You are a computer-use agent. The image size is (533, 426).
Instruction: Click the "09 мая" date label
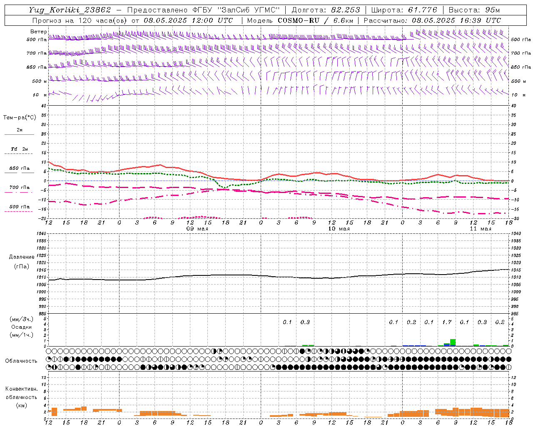click(197, 229)
